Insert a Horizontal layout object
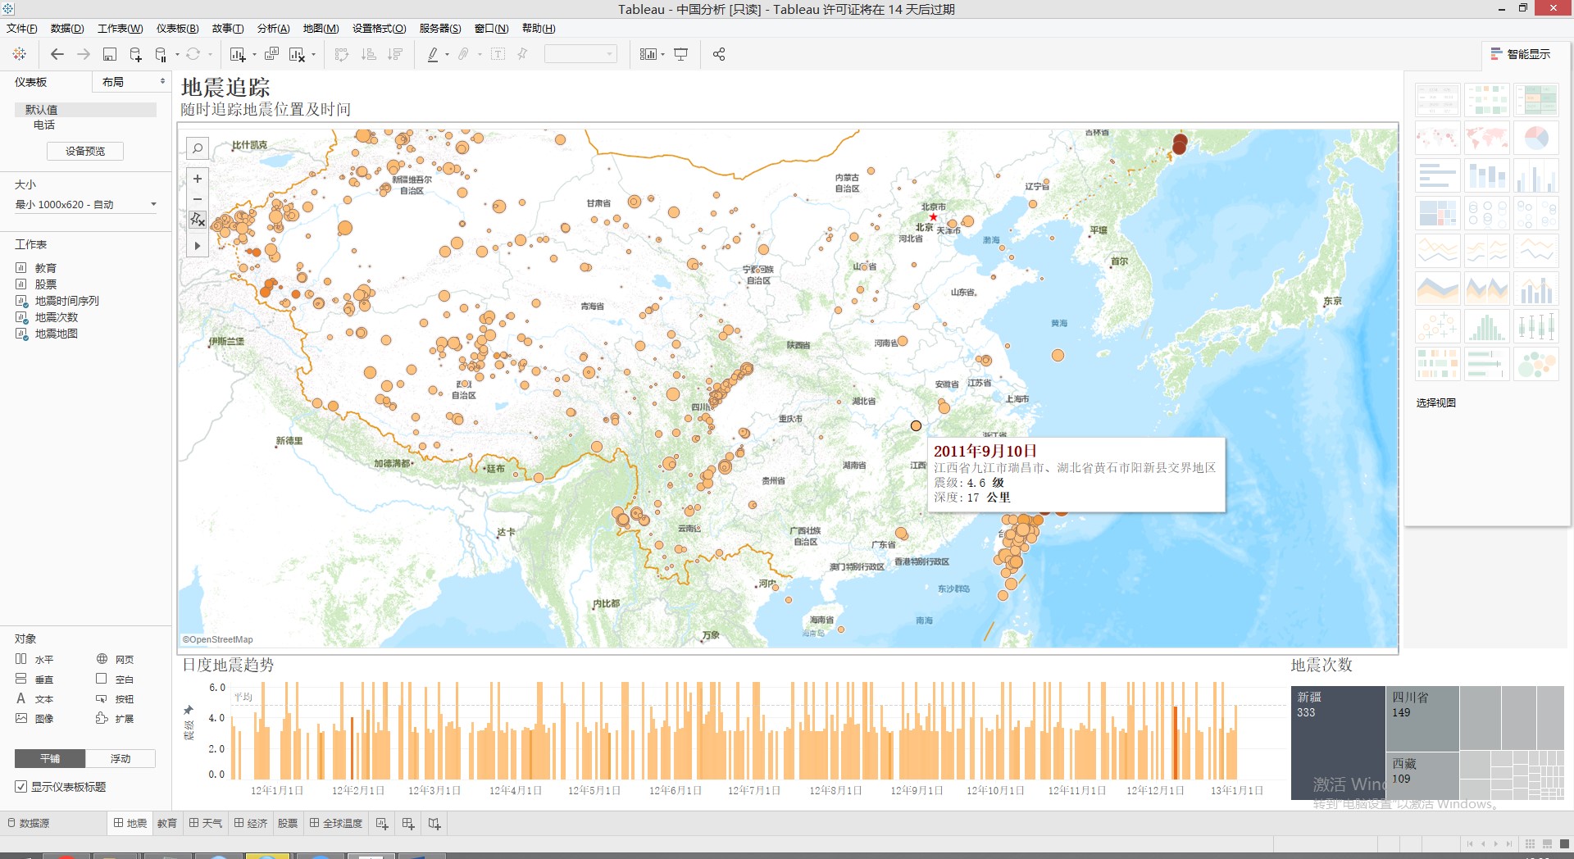This screenshot has width=1574, height=859. (x=34, y=659)
